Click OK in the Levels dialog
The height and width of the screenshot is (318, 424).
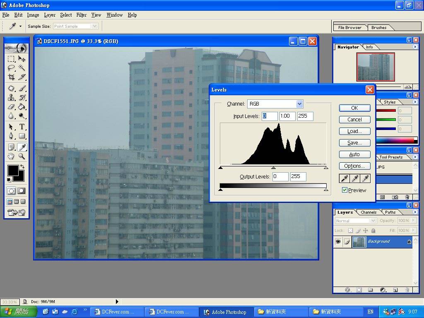pos(354,108)
